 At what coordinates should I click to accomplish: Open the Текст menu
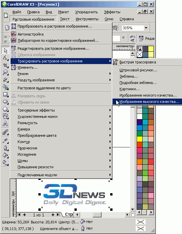65,19
